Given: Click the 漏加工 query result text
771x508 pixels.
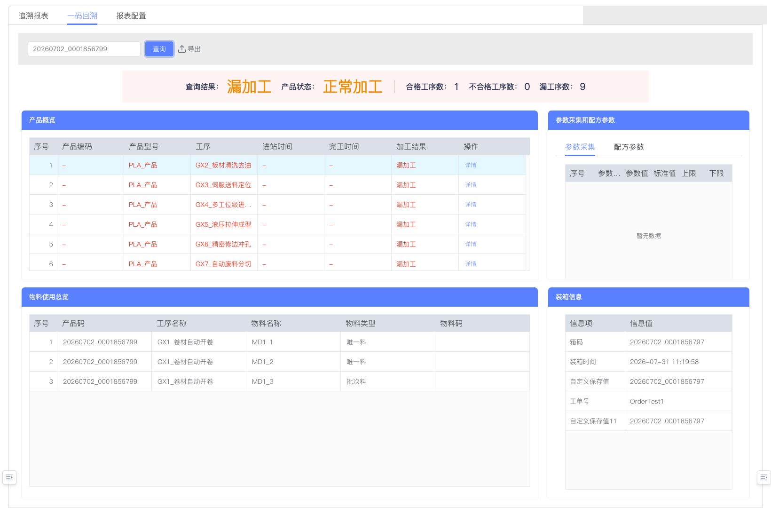Looking at the screenshot, I should click(x=249, y=87).
